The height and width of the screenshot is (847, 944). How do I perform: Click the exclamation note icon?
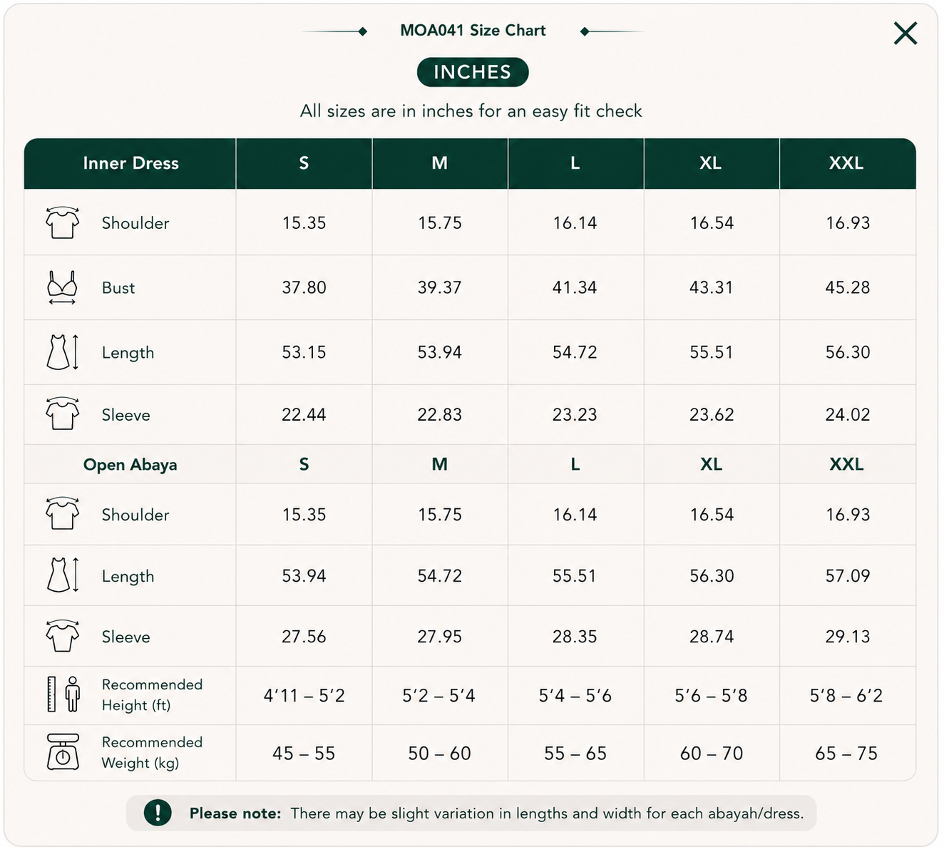[x=158, y=813]
